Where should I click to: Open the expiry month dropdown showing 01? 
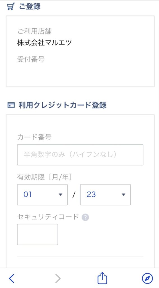pos(42,195)
